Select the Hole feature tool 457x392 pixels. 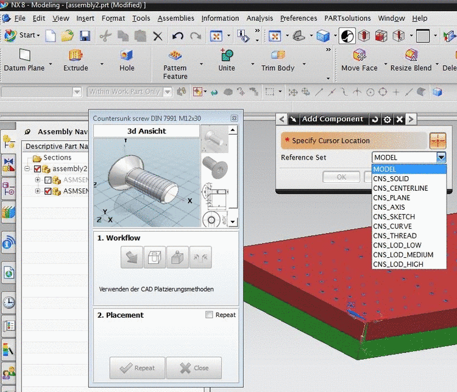tap(127, 56)
